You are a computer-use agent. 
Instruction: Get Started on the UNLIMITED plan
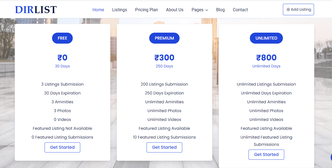click(x=266, y=154)
